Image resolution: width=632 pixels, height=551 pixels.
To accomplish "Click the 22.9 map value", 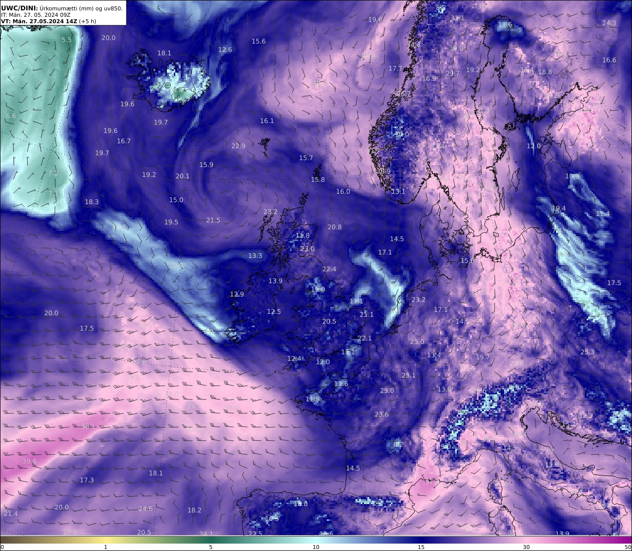I will 238,146.
